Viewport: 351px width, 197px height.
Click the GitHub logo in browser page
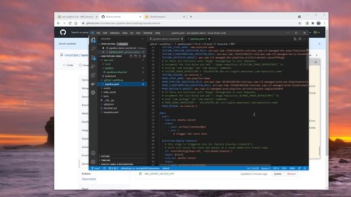(x=63, y=32)
